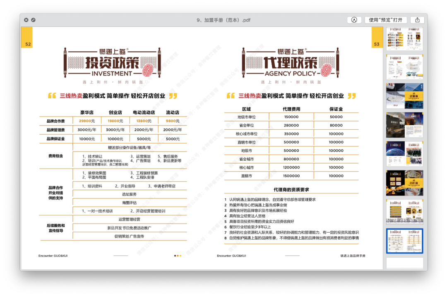447x297 pixels.
Task: Click the 代理商的资质要求 heading
Action: [x=291, y=190]
